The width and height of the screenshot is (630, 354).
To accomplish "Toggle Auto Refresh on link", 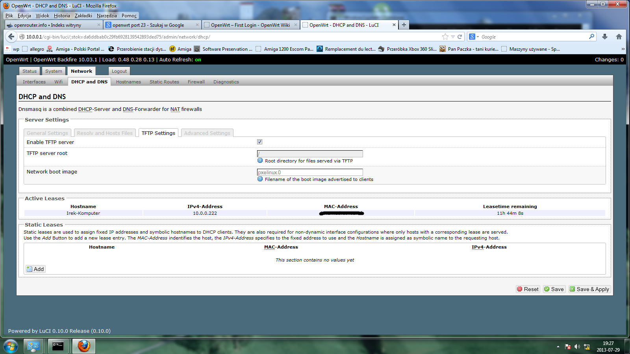I will 198,60.
